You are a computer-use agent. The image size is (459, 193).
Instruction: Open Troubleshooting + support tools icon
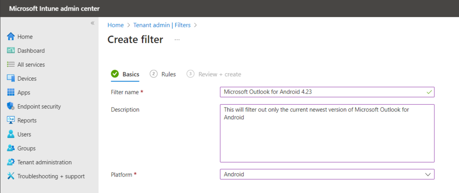pos(11,176)
